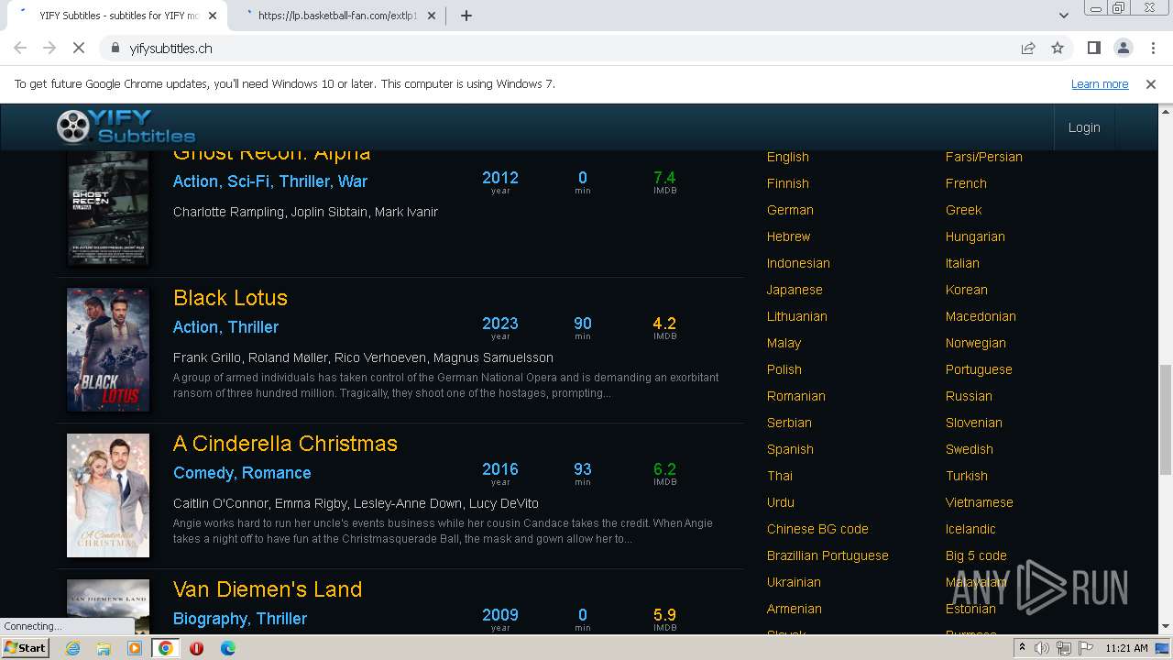This screenshot has width=1173, height=660.
Task: Open Brazillian Portuguese language link
Action: [x=828, y=555]
